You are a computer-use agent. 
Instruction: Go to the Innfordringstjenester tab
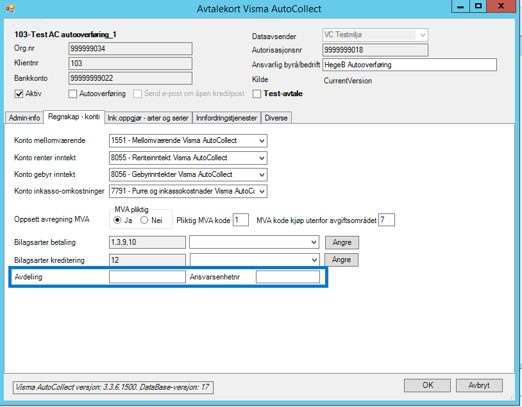226,118
